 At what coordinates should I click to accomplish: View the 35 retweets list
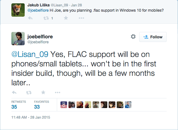click(x=19, y=105)
